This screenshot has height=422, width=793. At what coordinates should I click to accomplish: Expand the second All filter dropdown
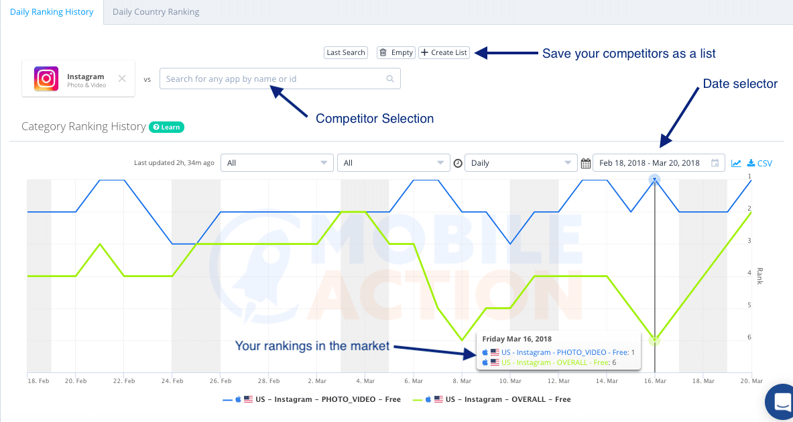[x=393, y=164]
